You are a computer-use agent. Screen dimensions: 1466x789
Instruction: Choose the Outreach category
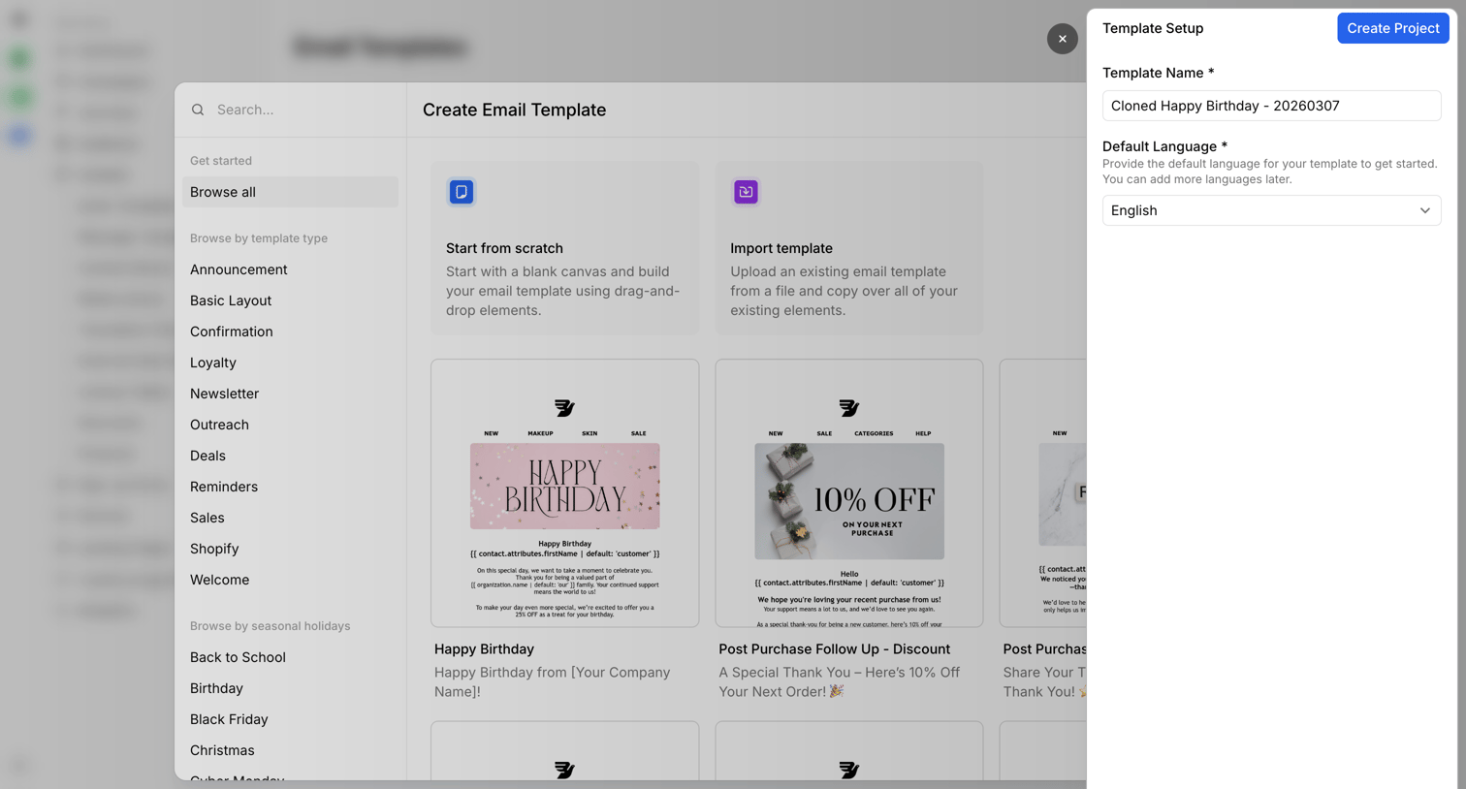click(219, 425)
